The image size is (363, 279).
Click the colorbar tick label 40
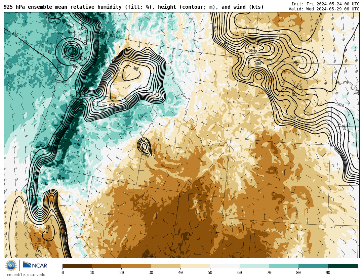180,273
